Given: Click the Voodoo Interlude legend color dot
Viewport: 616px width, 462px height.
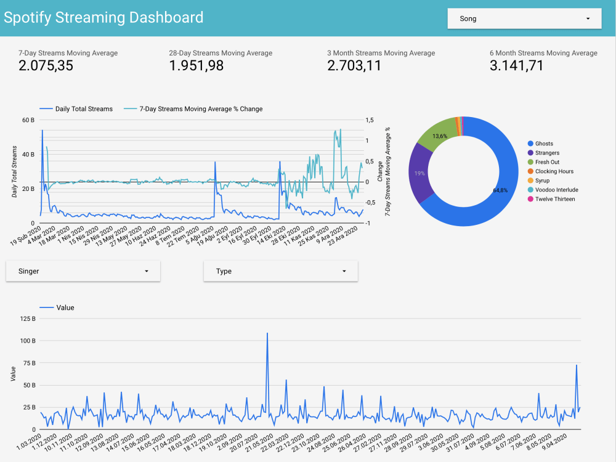Looking at the screenshot, I should click(x=530, y=190).
